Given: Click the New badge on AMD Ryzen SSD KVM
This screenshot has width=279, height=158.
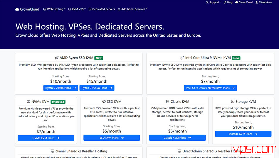Looking at the screenshot, I should 99,58.
